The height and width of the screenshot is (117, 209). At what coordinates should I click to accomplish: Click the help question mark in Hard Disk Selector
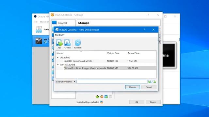pyautogui.click(x=144, y=30)
